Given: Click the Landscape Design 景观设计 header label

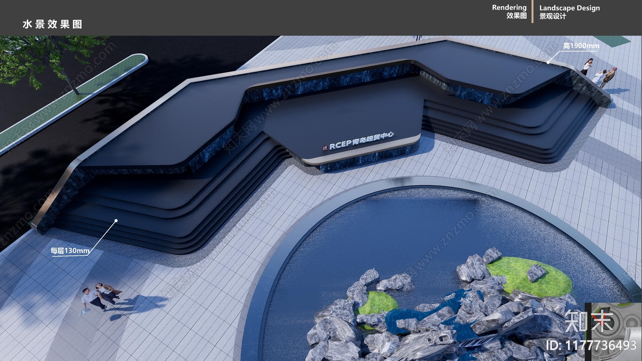Looking at the screenshot, I should click(x=569, y=12).
